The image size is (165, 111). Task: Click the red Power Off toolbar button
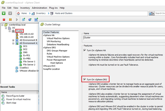4,20
